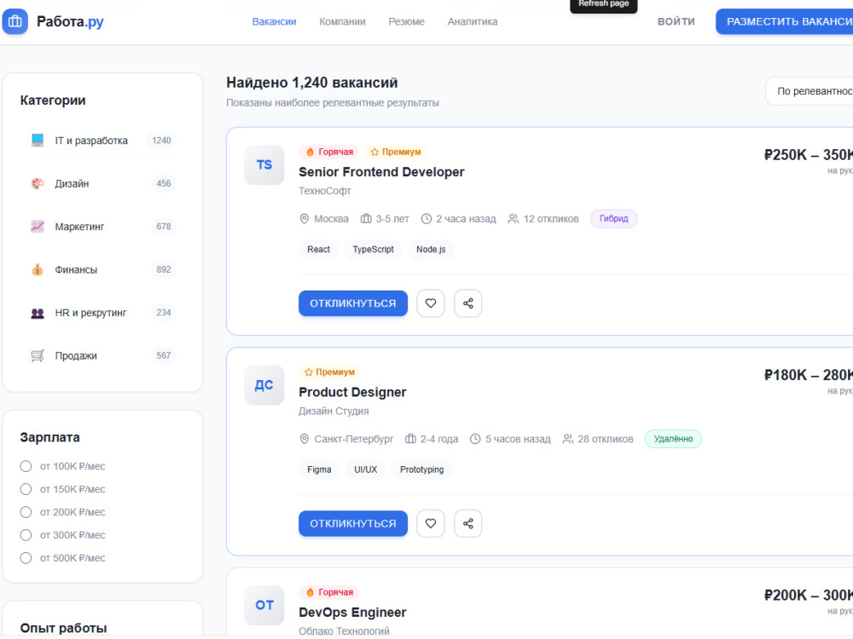Image resolution: width=853 pixels, height=639 pixels.
Task: Click the React skill tag
Action: point(318,250)
